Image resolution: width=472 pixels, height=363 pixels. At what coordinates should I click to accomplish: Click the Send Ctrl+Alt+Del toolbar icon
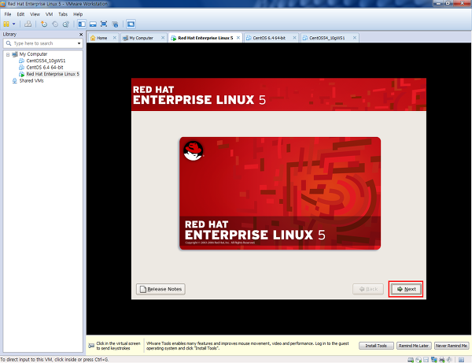tap(28, 24)
